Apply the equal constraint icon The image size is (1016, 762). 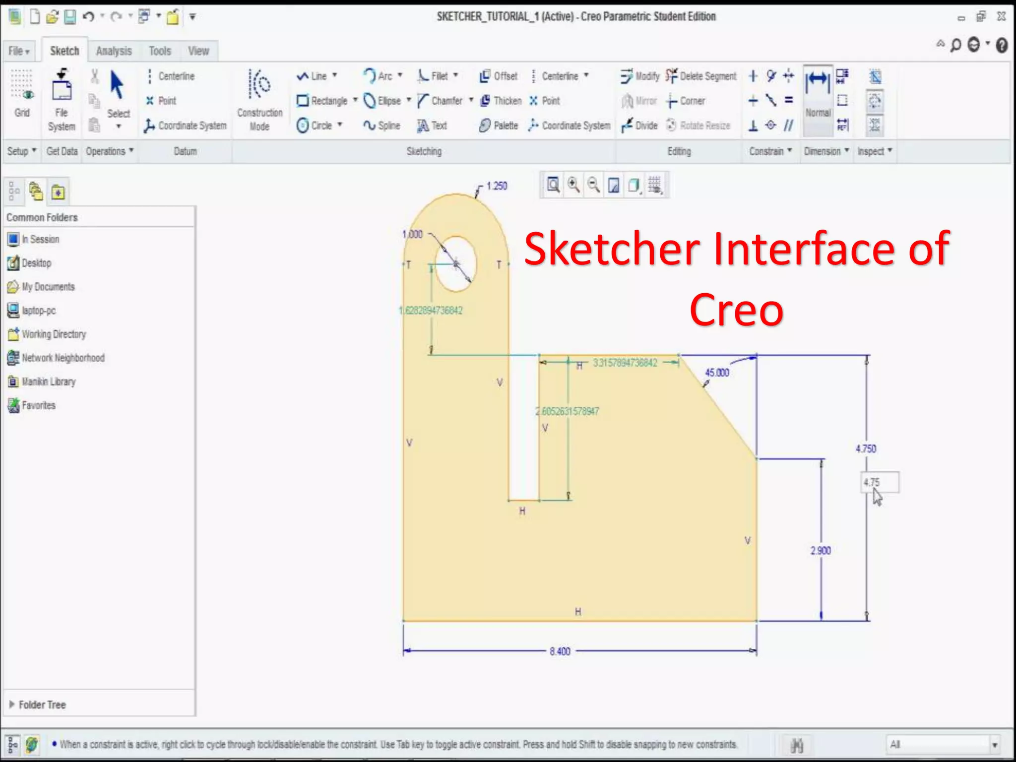[788, 100]
